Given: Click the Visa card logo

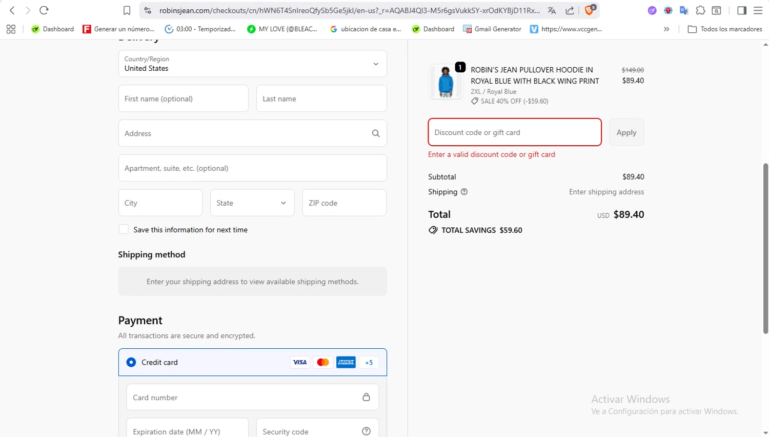Looking at the screenshot, I should coord(300,362).
